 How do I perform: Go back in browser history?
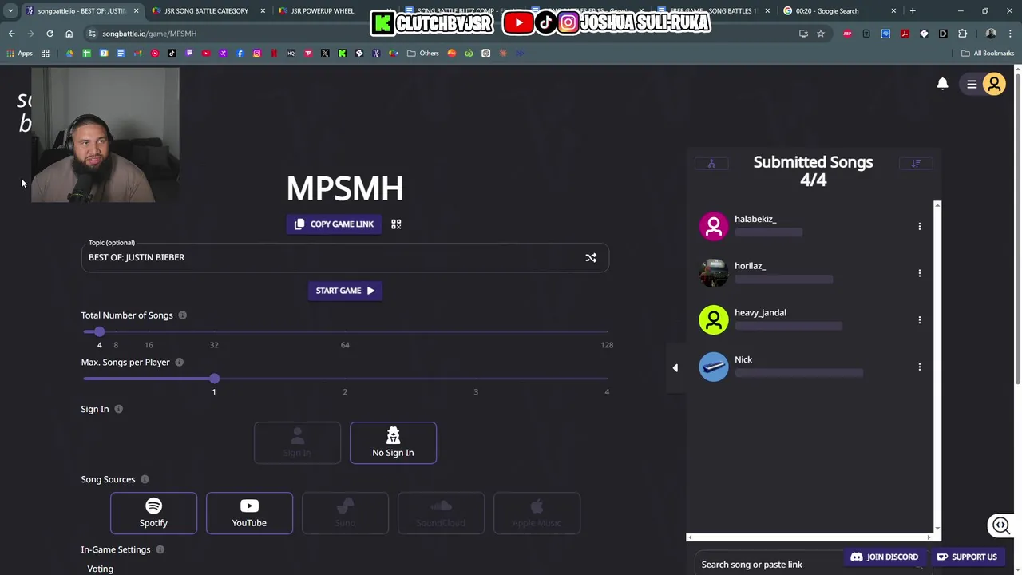11,34
